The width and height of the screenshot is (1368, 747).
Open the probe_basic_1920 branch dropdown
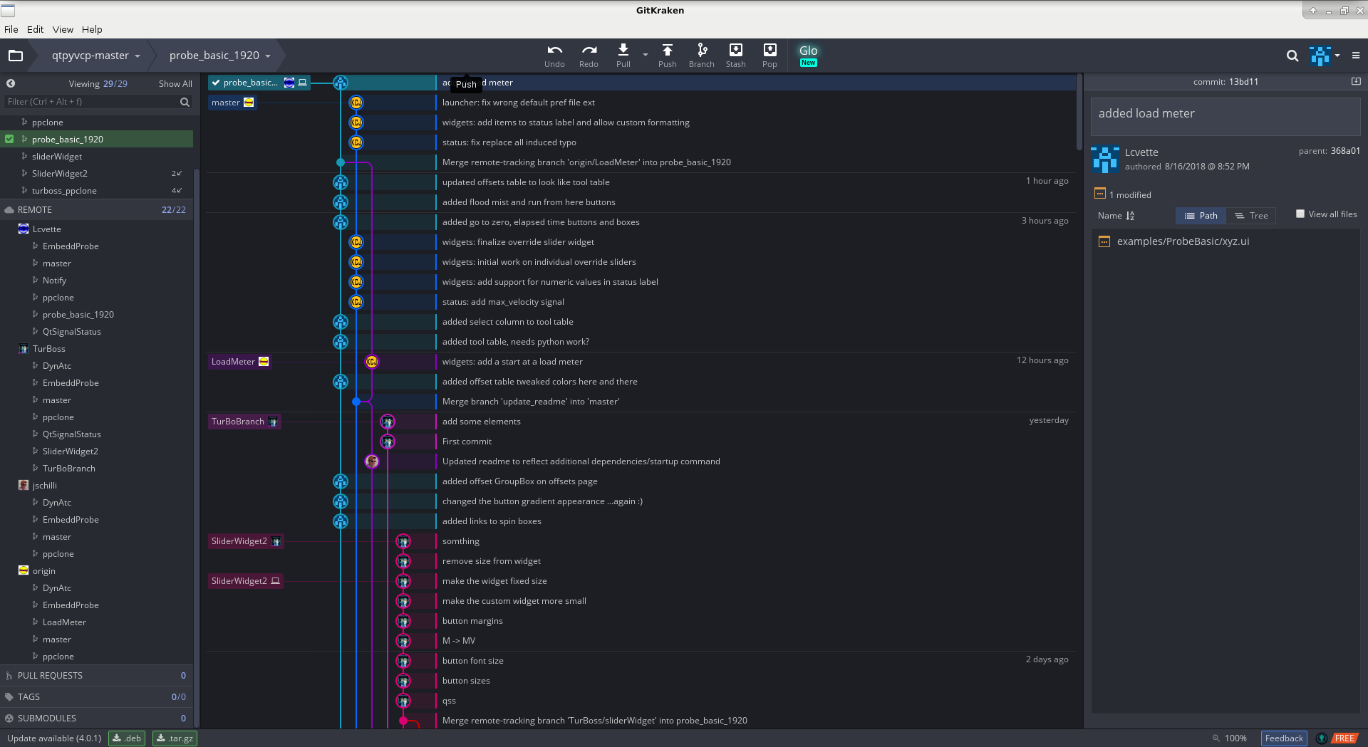click(x=219, y=56)
